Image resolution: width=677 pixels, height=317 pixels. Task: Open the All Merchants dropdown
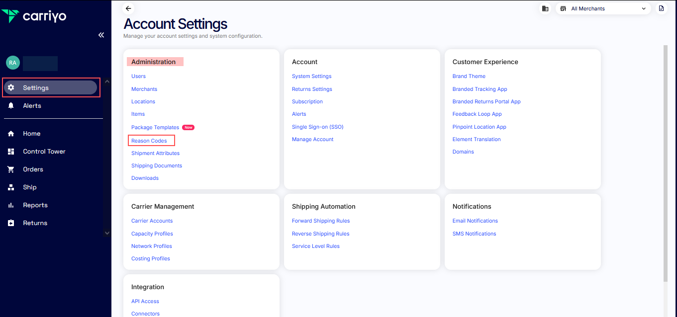tap(603, 8)
